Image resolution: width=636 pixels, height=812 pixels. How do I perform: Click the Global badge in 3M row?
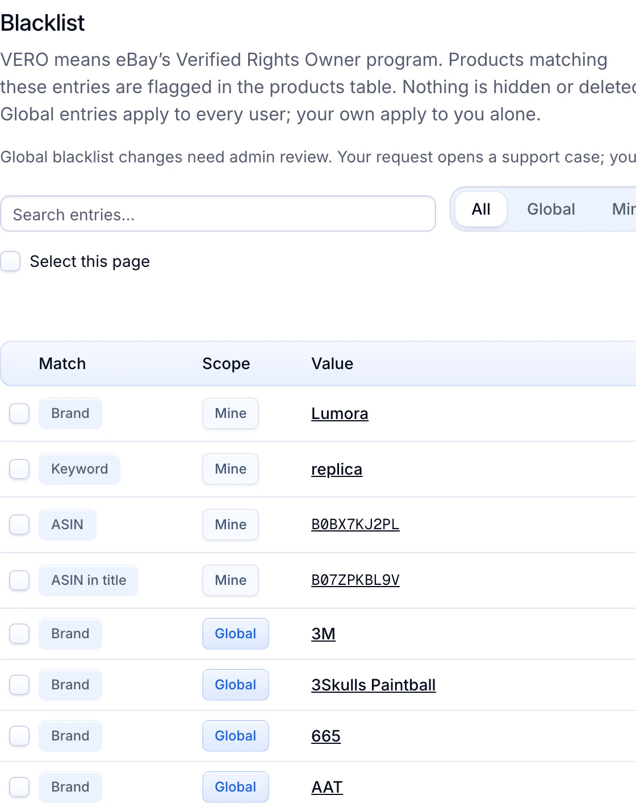pyautogui.click(x=236, y=634)
